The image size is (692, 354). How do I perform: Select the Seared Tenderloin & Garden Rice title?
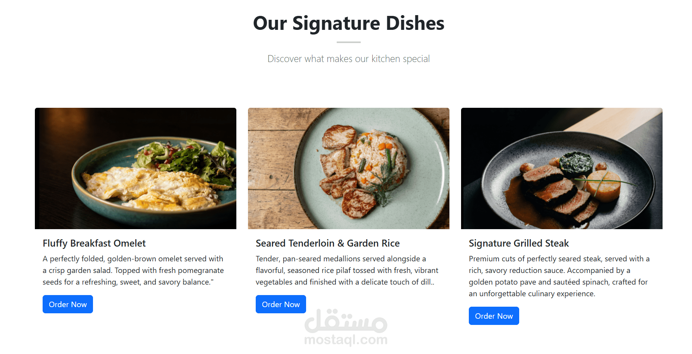[328, 243]
